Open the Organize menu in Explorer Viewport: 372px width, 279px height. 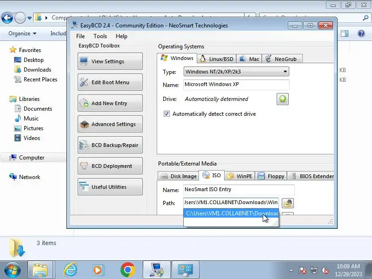coord(22,33)
